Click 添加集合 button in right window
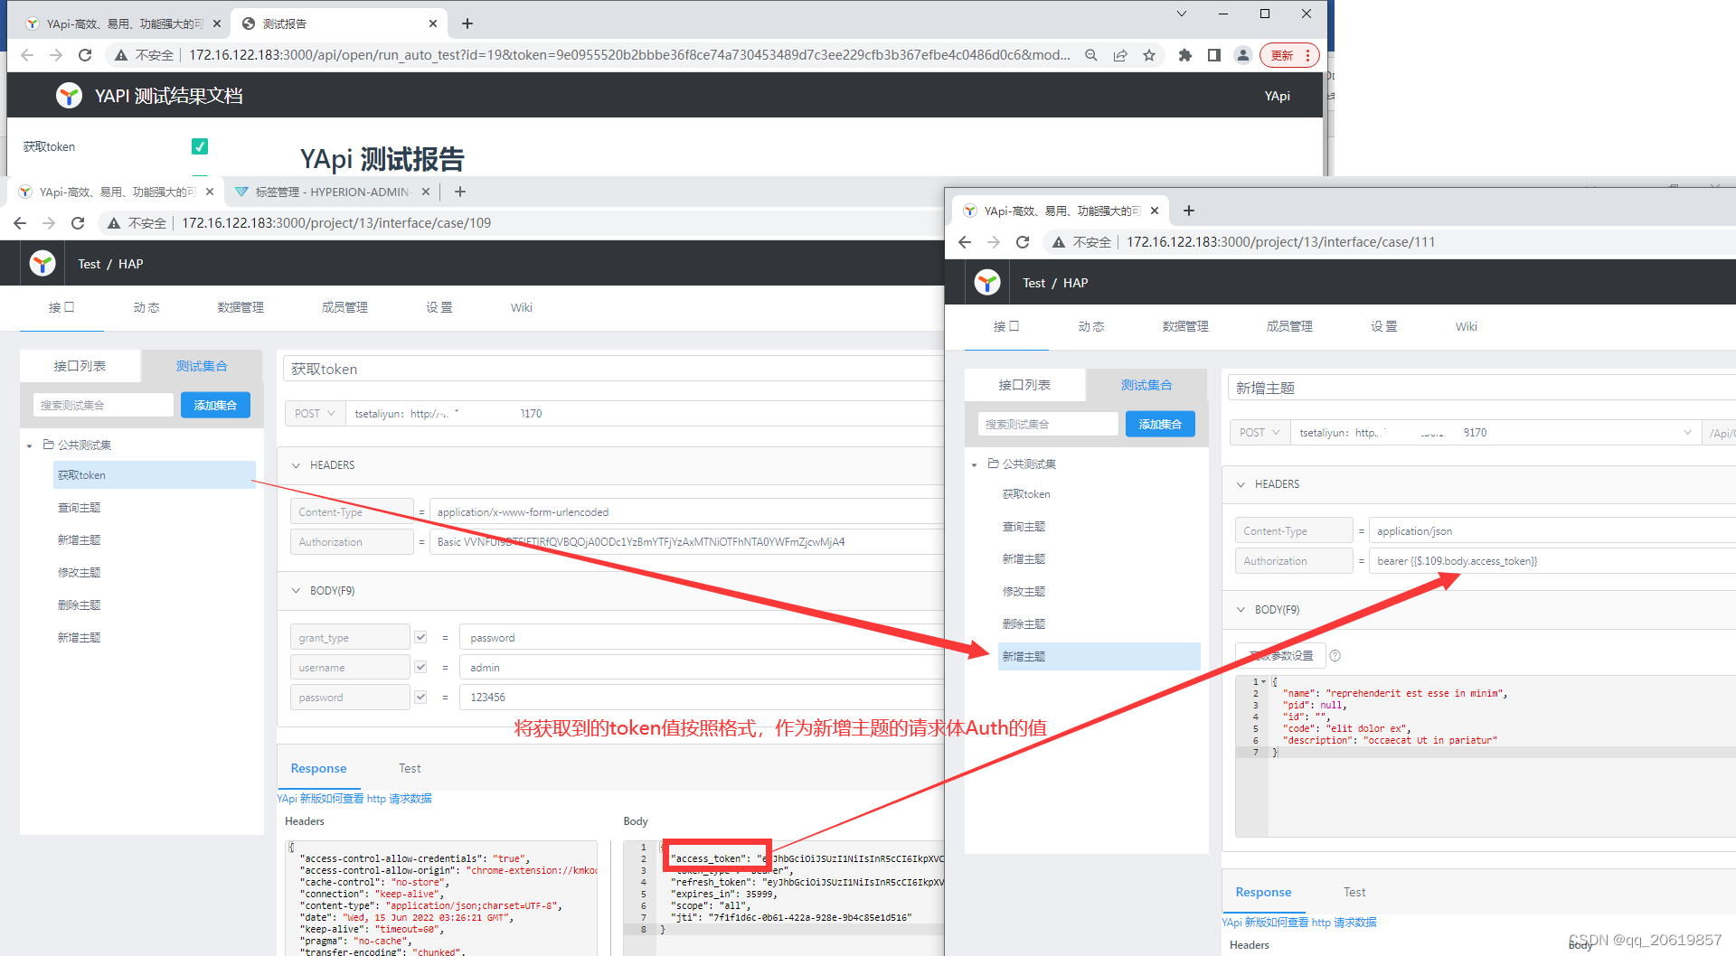Viewport: 1736px width, 956px height. tap(1160, 424)
